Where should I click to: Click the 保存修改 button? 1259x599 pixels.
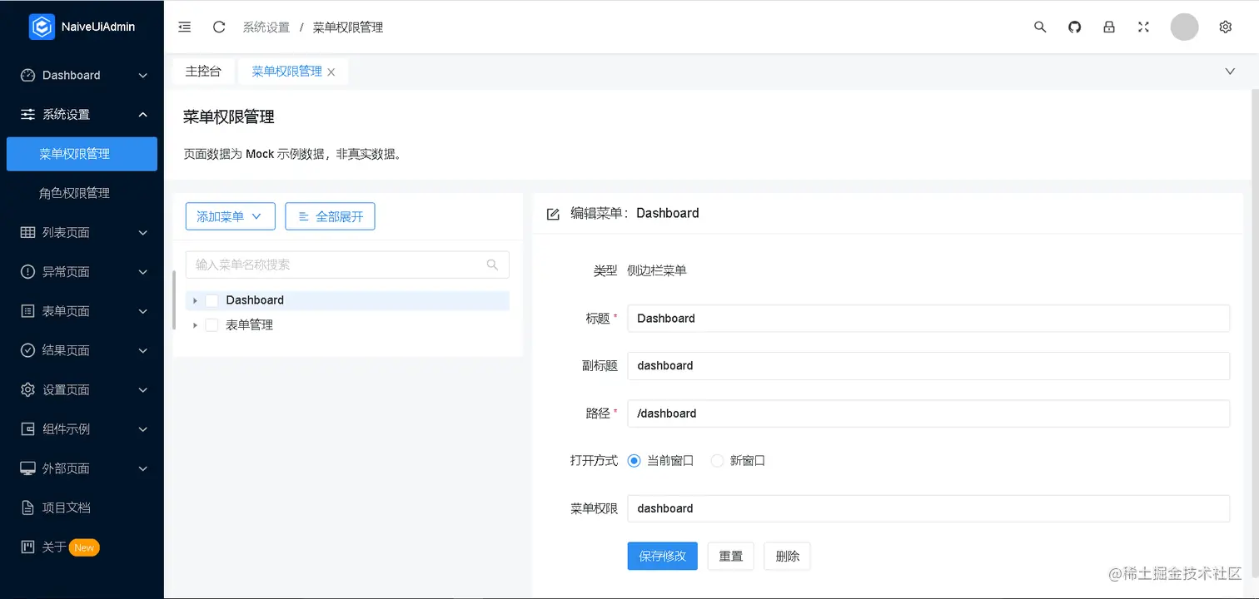662,556
